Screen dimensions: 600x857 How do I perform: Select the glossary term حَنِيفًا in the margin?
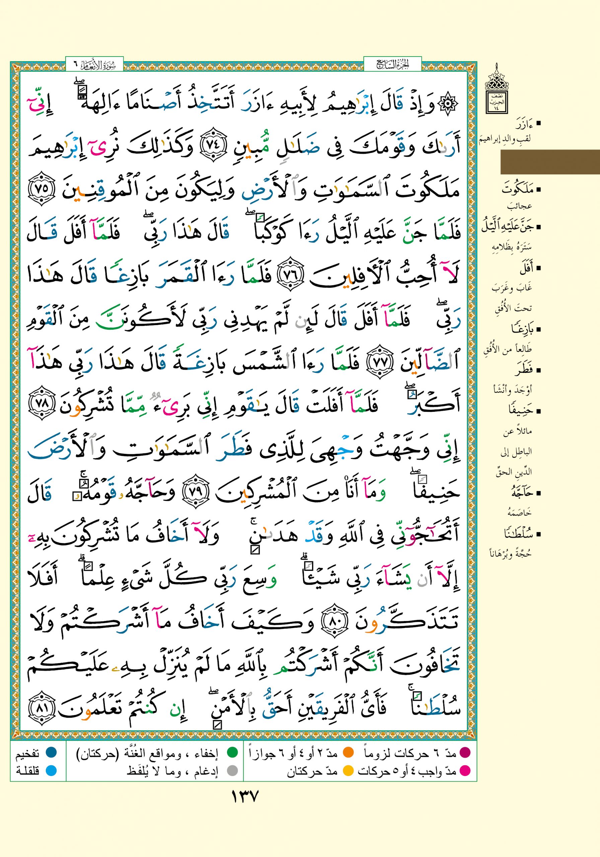click(x=519, y=410)
